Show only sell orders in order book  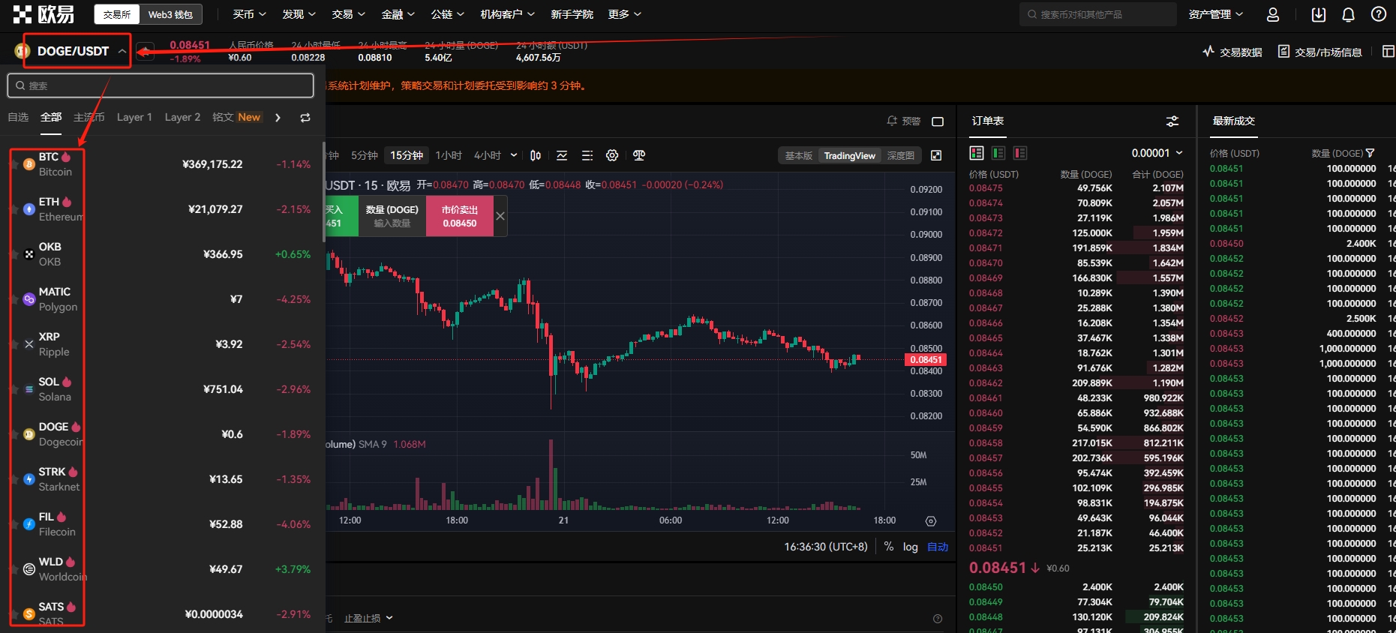coord(1020,153)
